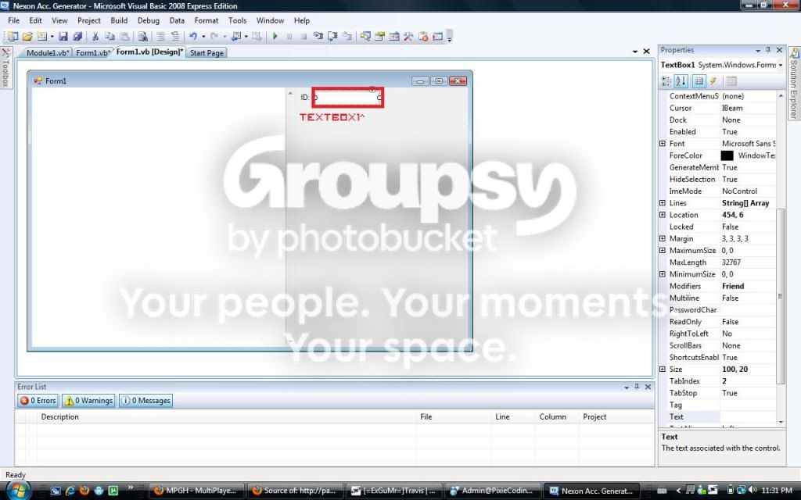Click the Add New Item toolbar icon
Image resolution: width=801 pixels, height=500 pixels.
(x=42, y=36)
